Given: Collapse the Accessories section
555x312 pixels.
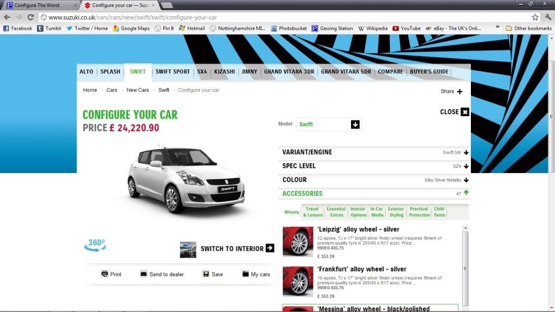Looking at the screenshot, I should tap(374, 193).
